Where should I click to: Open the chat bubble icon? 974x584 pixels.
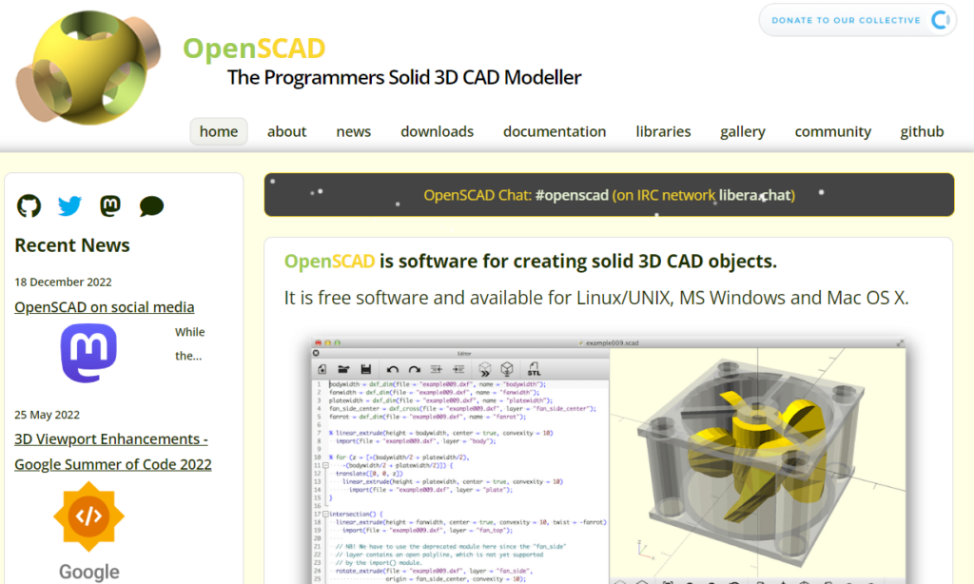click(151, 206)
